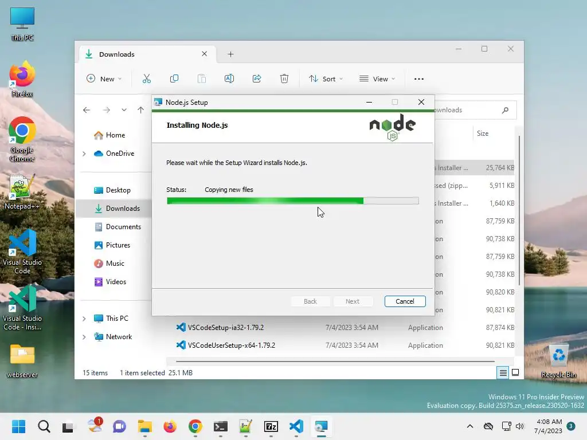Open the Sort dropdown menu
The height and width of the screenshot is (440, 587).
coord(326,78)
